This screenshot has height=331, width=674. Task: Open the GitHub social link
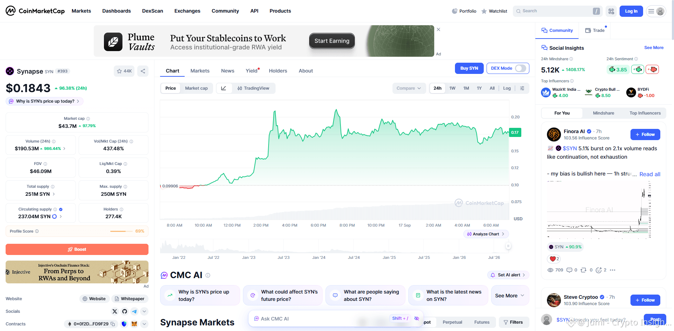coord(125,311)
